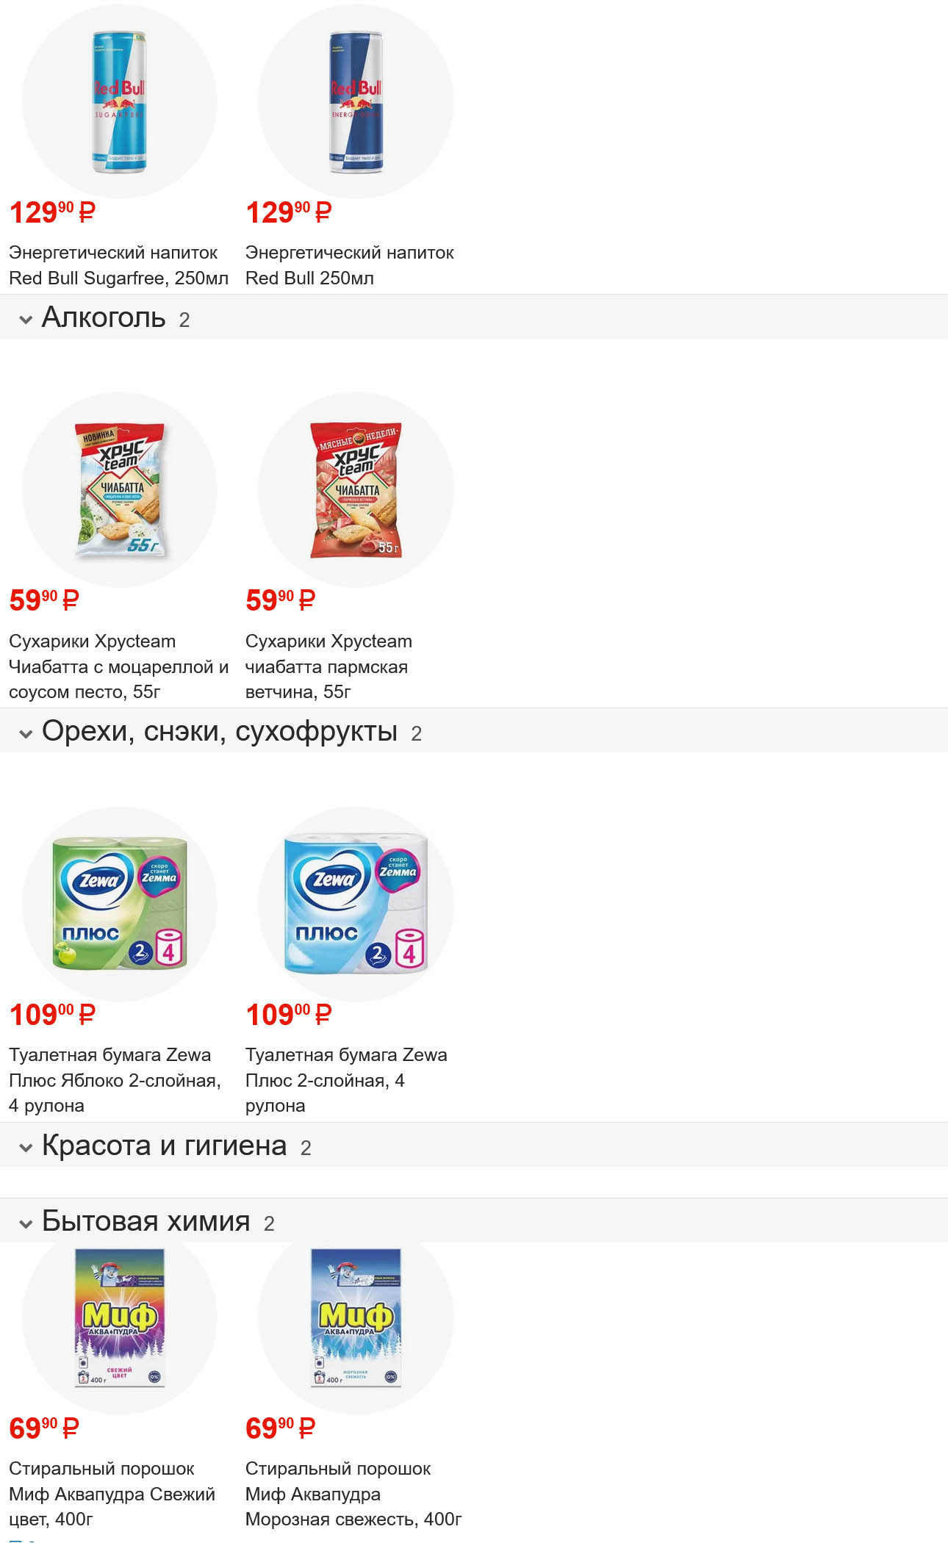948x1543 pixels.
Task: Click the Хрусteam моцарелла песто pack image
Action: click(x=120, y=490)
